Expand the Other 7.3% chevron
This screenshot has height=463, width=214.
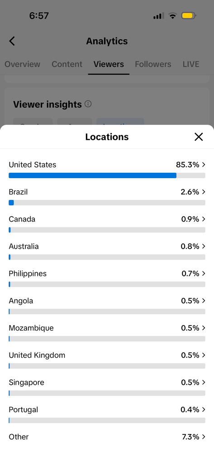tap(203, 437)
